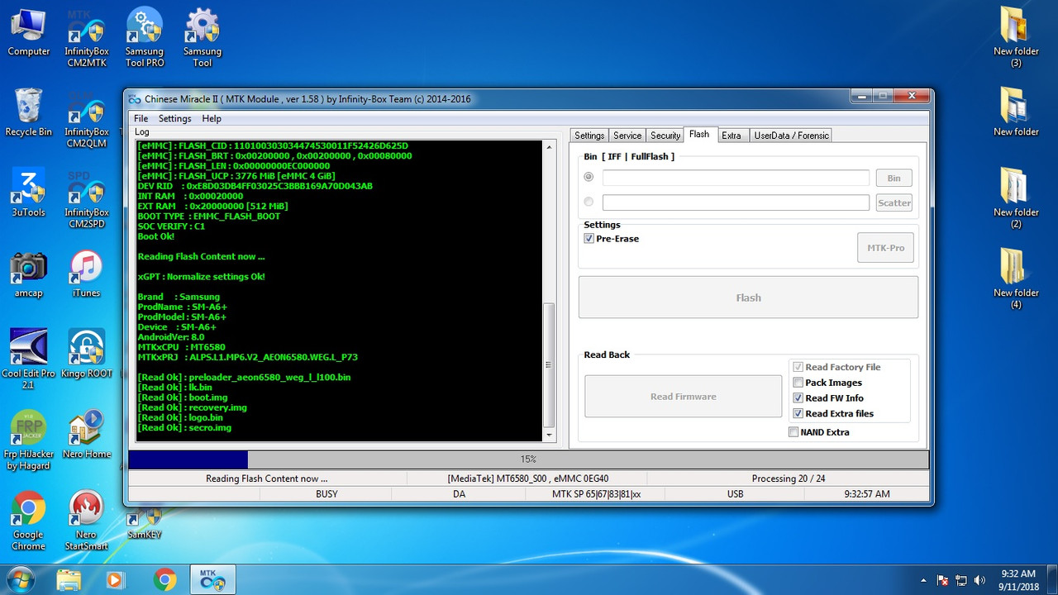This screenshot has width=1058, height=595.
Task: Click the 'Processing 20 / 24' status text
Action: click(788, 478)
